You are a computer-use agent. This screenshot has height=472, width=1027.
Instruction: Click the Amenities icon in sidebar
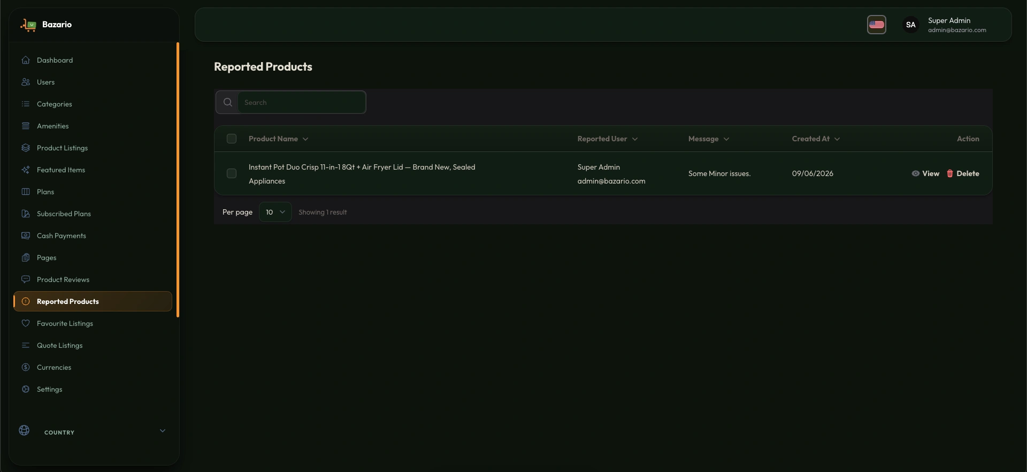click(26, 126)
